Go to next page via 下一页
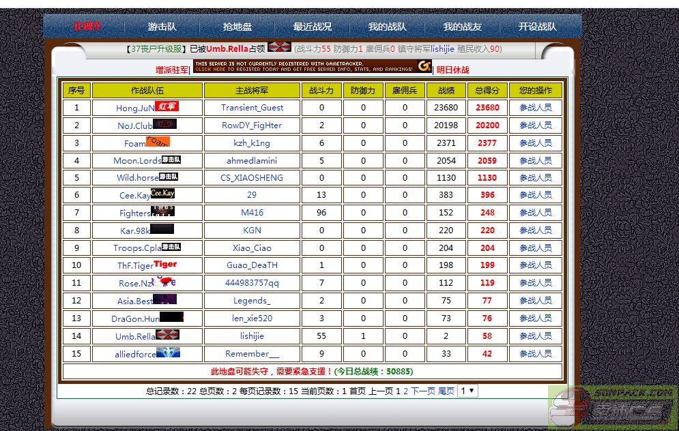Viewport: 679px width, 431px height. [x=423, y=391]
